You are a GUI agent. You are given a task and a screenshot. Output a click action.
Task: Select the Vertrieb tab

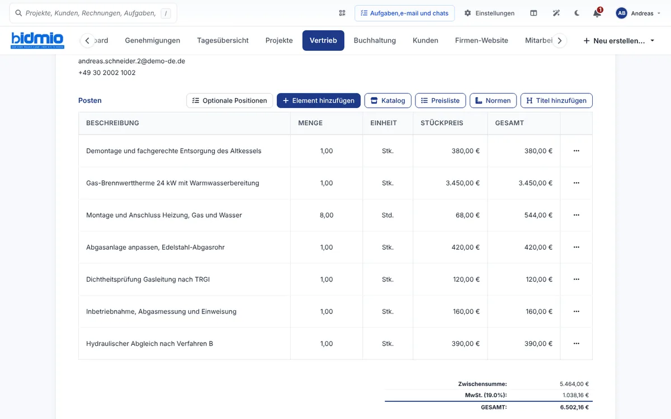(x=323, y=40)
